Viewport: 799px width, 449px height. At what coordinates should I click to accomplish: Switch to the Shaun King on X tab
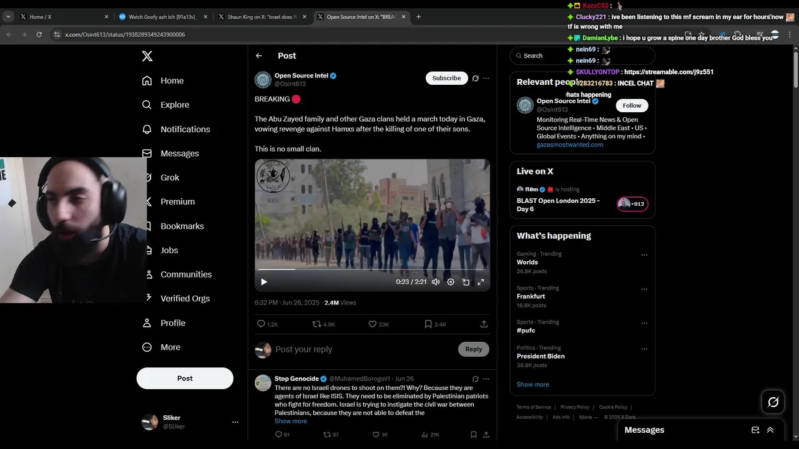(263, 17)
